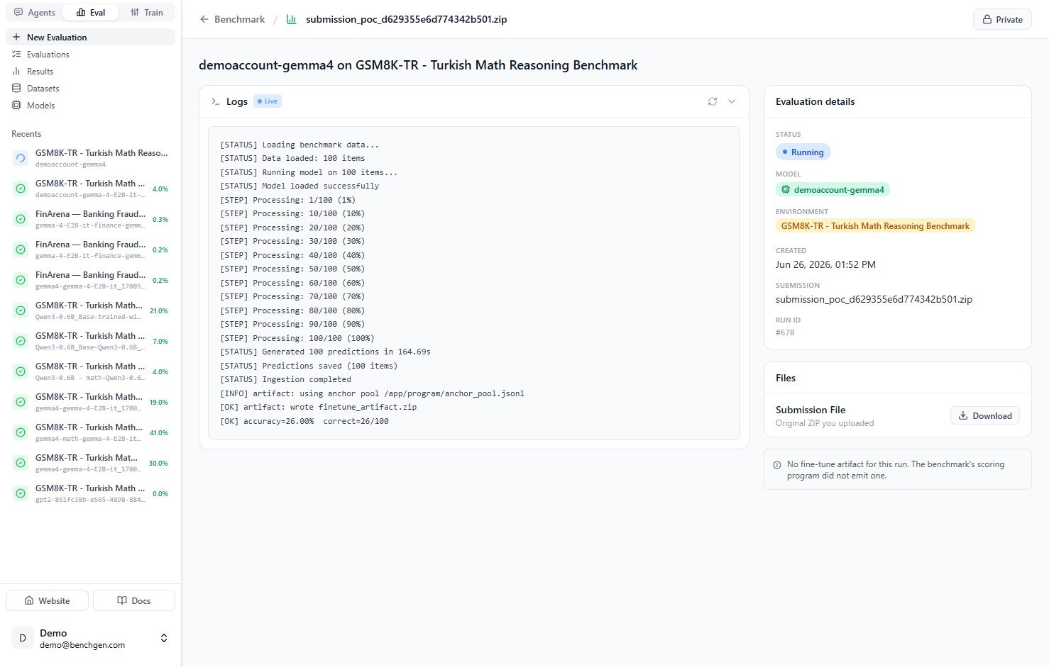
Task: Open Models in sidebar
Action: pos(90,105)
